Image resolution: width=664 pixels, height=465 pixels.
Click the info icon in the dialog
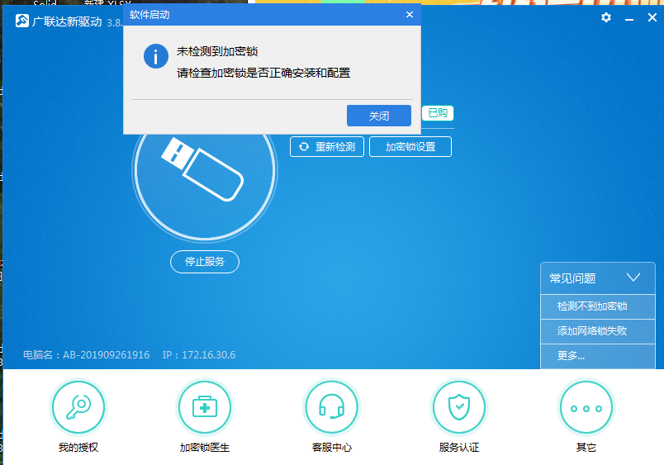[x=156, y=56]
